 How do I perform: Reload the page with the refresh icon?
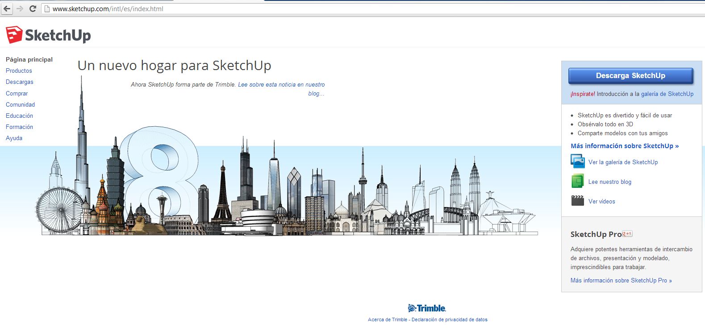click(x=33, y=8)
